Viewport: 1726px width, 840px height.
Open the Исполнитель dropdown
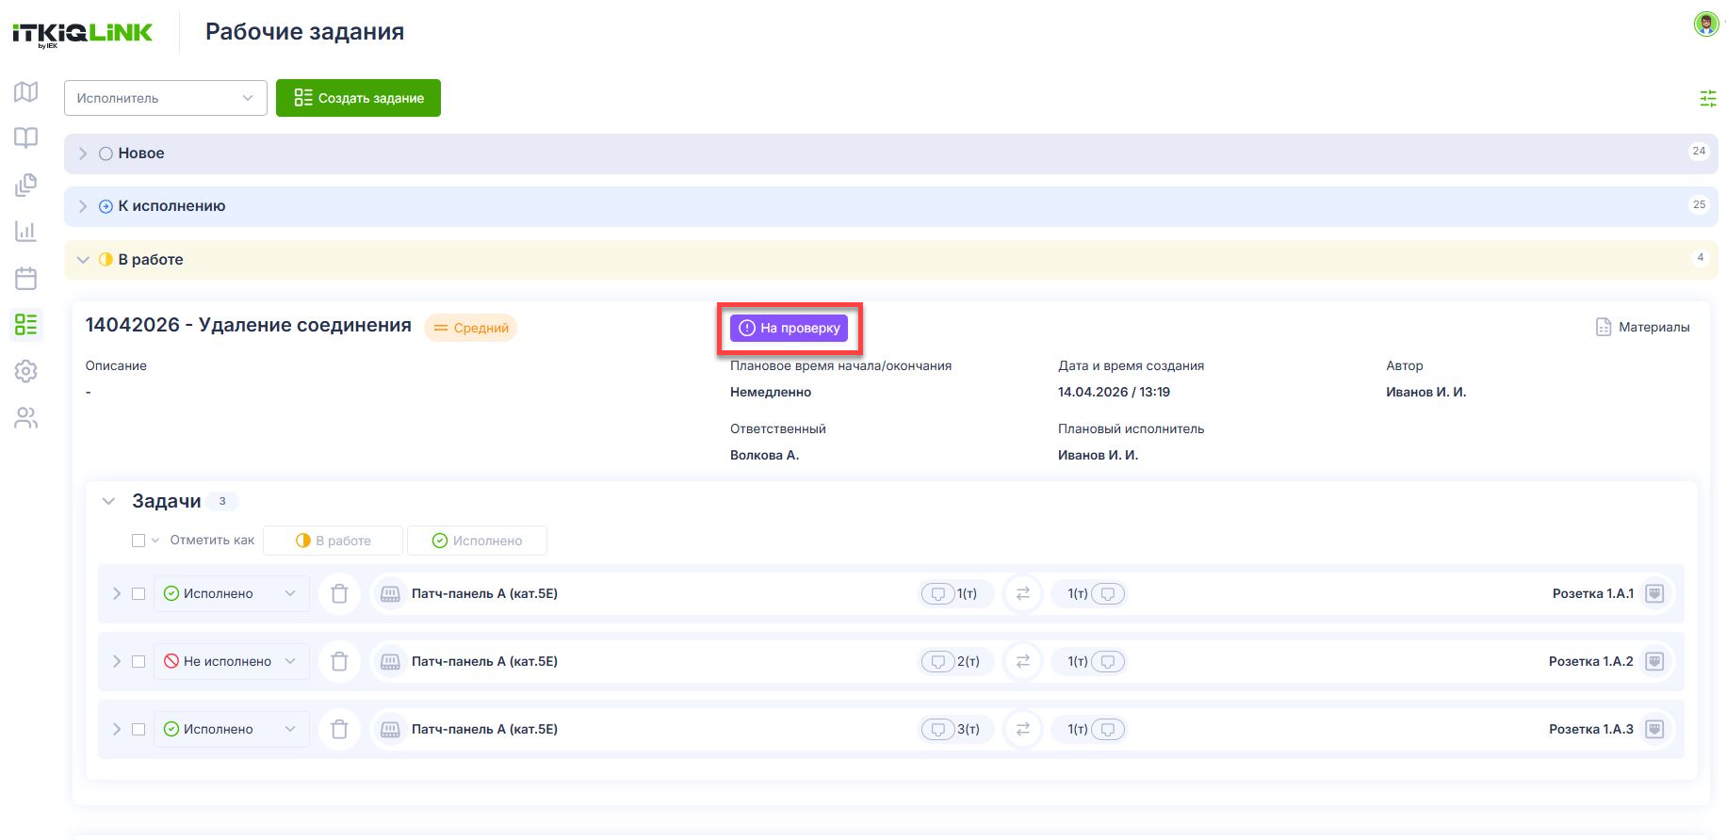tap(166, 98)
